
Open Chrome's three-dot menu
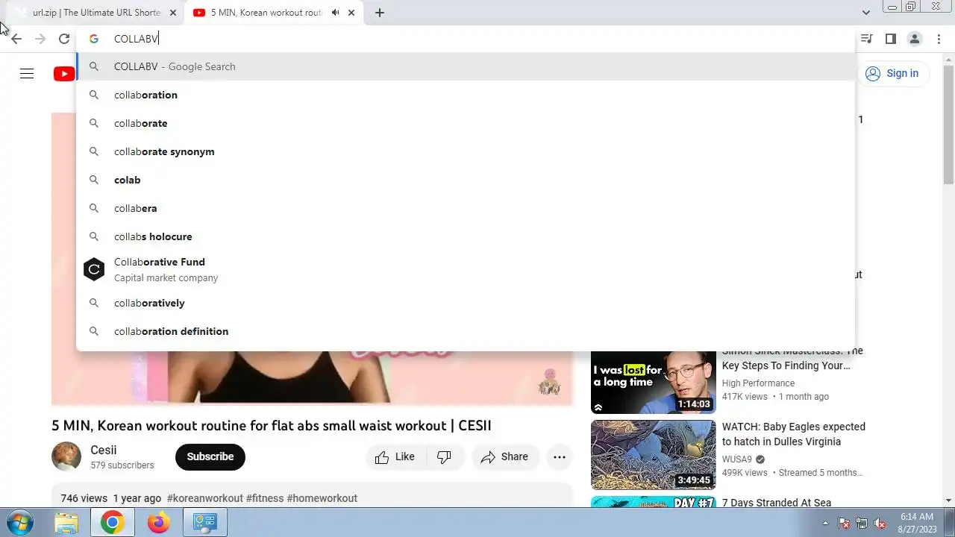[x=939, y=39]
